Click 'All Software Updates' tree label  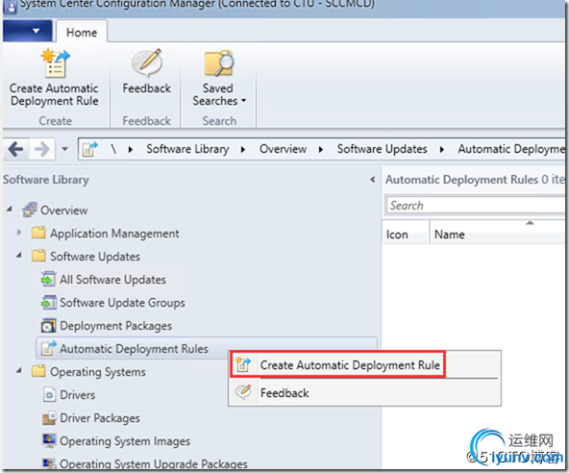(112, 280)
